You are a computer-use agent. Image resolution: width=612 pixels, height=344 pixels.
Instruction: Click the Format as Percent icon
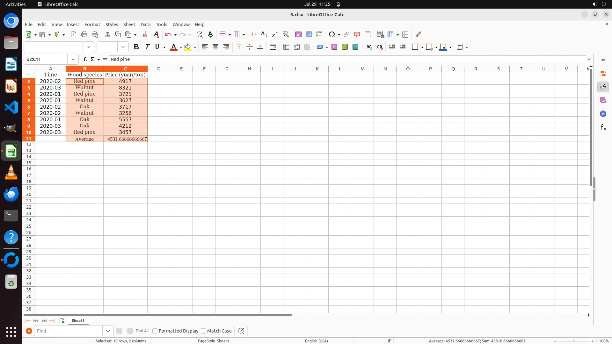[x=334, y=47]
